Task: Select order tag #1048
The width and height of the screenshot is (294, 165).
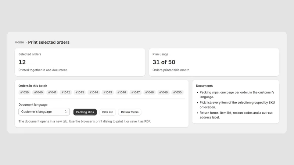Action: pos(150,92)
